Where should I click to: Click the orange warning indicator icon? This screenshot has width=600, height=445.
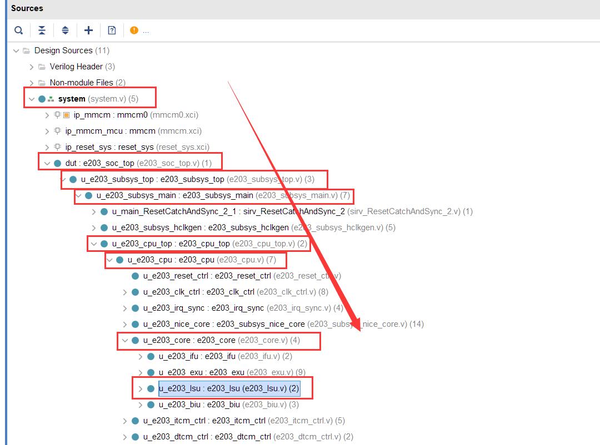point(134,30)
